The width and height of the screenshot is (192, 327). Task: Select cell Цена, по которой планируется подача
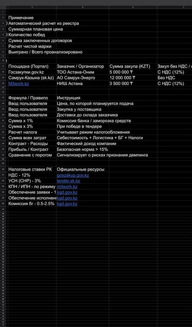95,104
